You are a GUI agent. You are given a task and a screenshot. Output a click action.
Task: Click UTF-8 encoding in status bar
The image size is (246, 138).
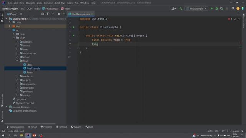[x=225, y=131]
